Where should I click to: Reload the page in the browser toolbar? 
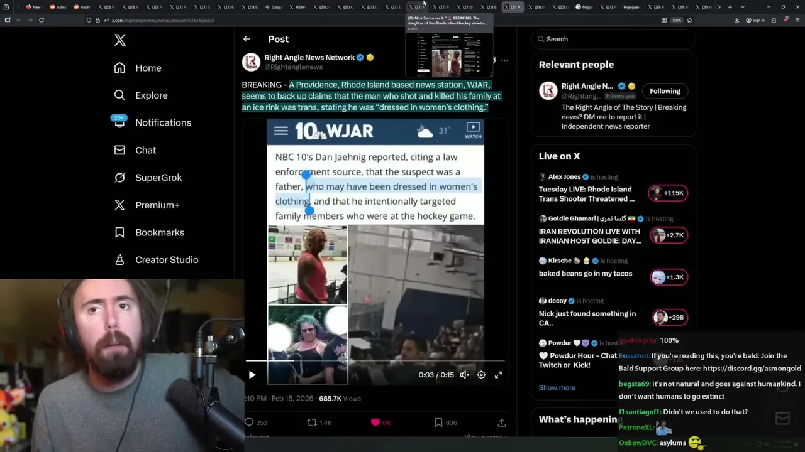(x=42, y=20)
